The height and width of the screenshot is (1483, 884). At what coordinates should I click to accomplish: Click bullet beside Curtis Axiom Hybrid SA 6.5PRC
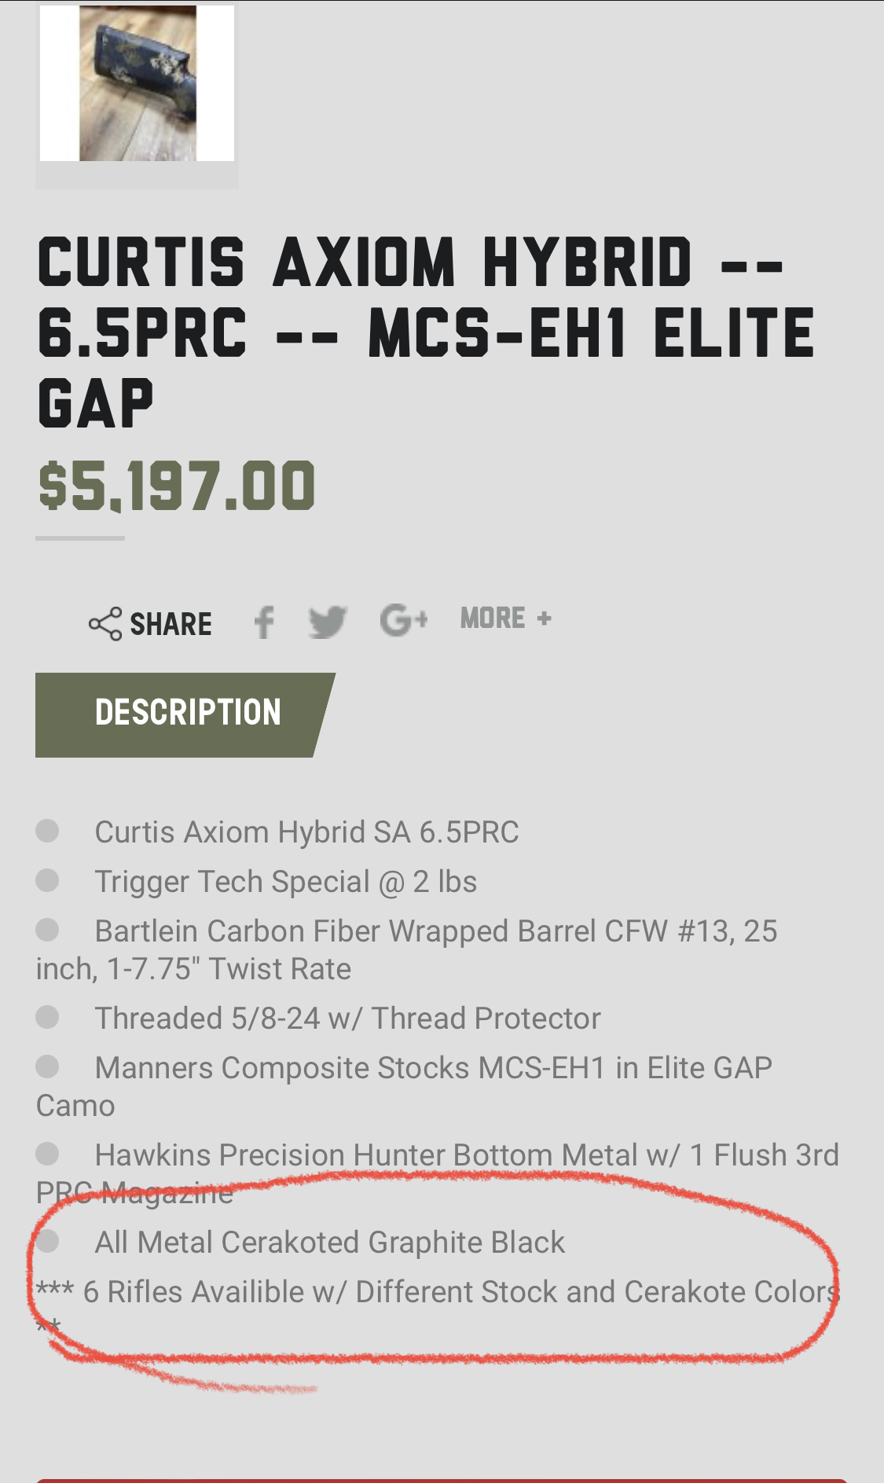(x=47, y=831)
